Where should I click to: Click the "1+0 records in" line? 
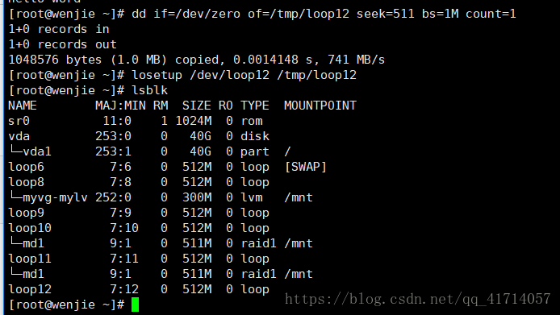pyautogui.click(x=59, y=29)
